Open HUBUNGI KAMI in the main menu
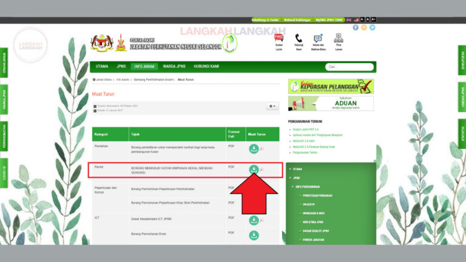 click(206, 67)
